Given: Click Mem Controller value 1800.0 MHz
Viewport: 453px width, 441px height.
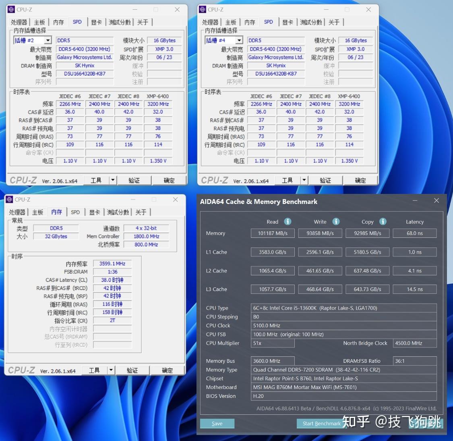Looking at the screenshot, I should click(x=146, y=236).
